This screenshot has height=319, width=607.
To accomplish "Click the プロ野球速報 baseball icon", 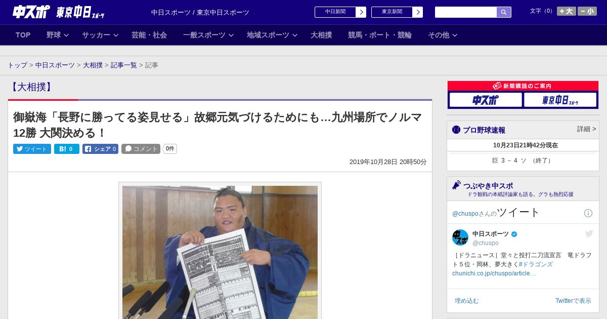I will 456,130.
